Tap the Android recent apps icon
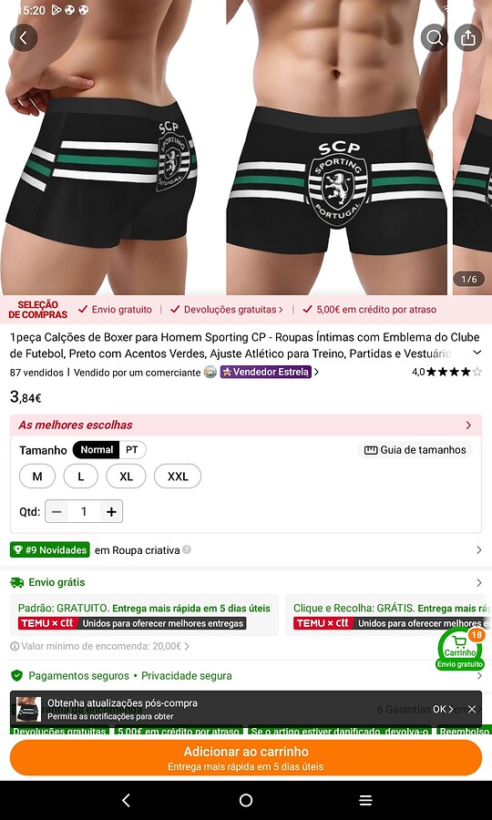The width and height of the screenshot is (492, 820). pos(365,800)
